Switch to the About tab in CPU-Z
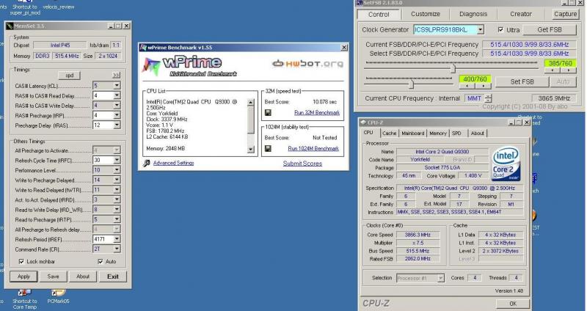Image resolution: width=587 pixels, height=311 pixels. click(478, 133)
